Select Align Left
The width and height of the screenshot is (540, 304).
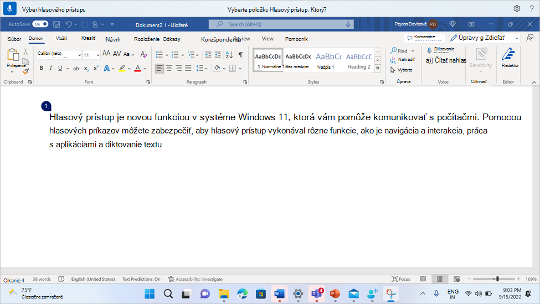(159, 68)
